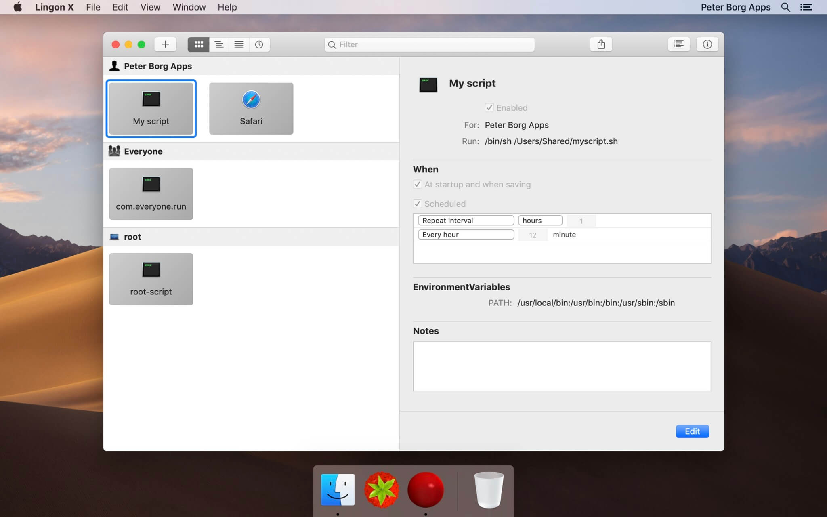Toggle At startup and when saving
Image resolution: width=827 pixels, height=517 pixels.
[417, 184]
